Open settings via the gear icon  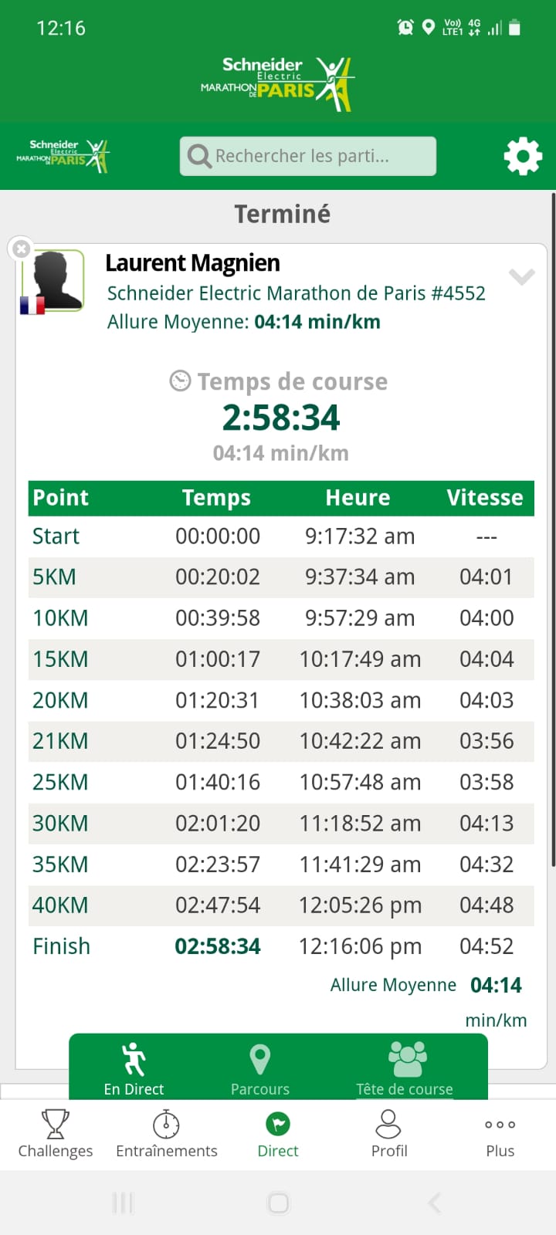(x=523, y=156)
